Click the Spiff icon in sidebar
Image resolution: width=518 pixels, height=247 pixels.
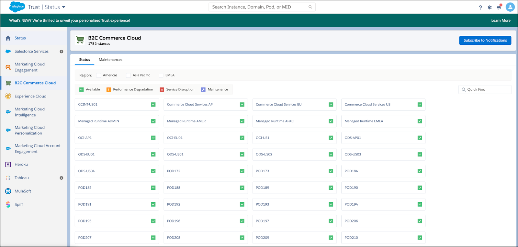(8, 205)
